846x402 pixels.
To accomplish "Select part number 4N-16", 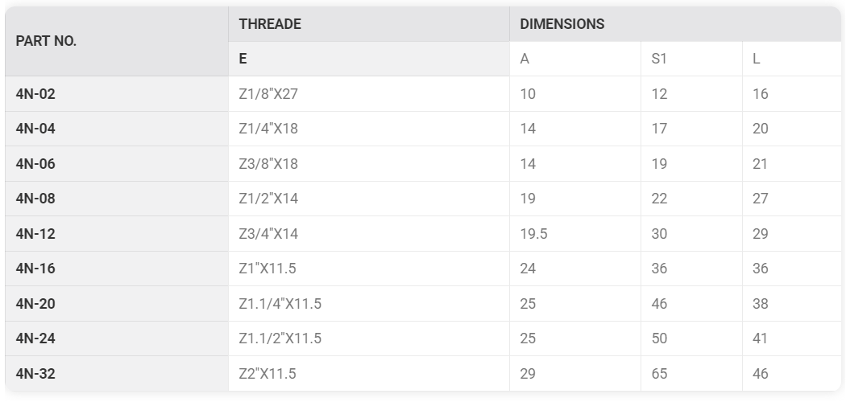I will click(x=35, y=269).
